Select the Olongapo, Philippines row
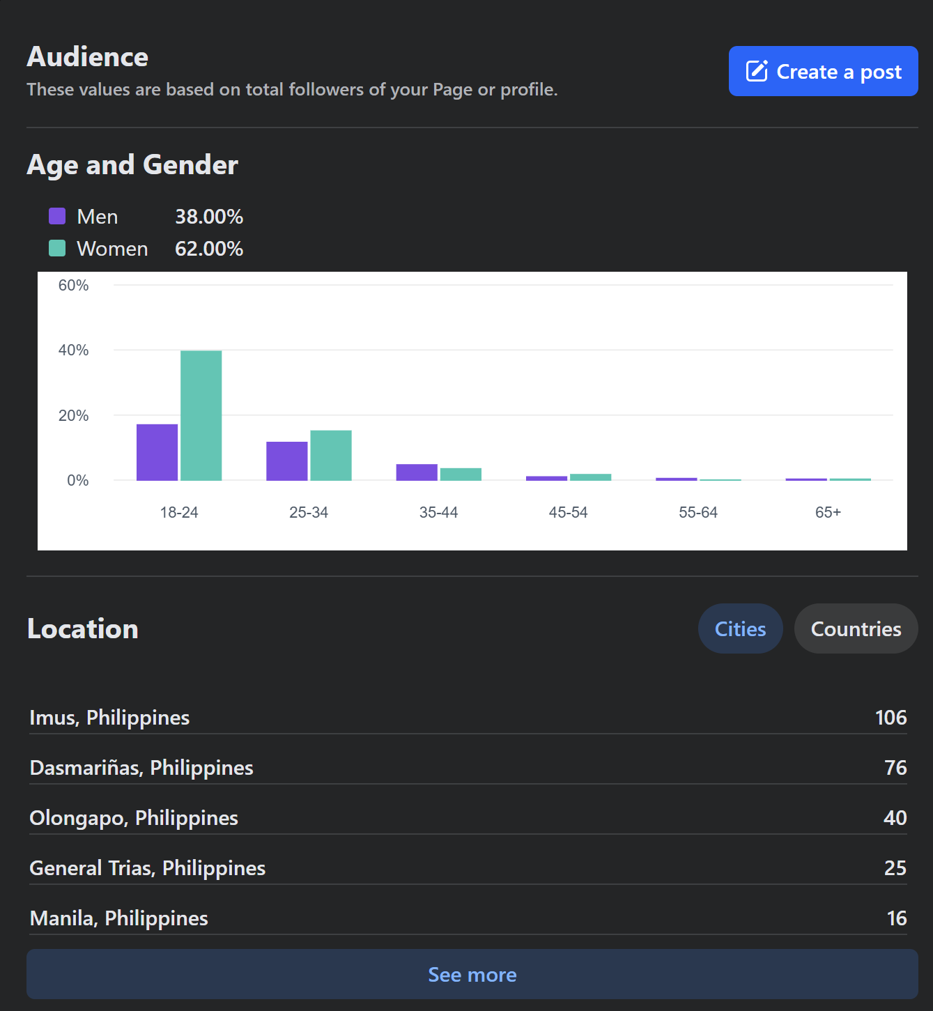The width and height of the screenshot is (933, 1011). [x=468, y=818]
